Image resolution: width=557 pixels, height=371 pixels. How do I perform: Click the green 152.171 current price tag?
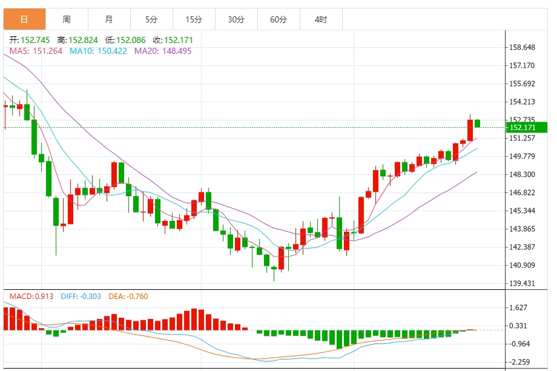click(527, 128)
